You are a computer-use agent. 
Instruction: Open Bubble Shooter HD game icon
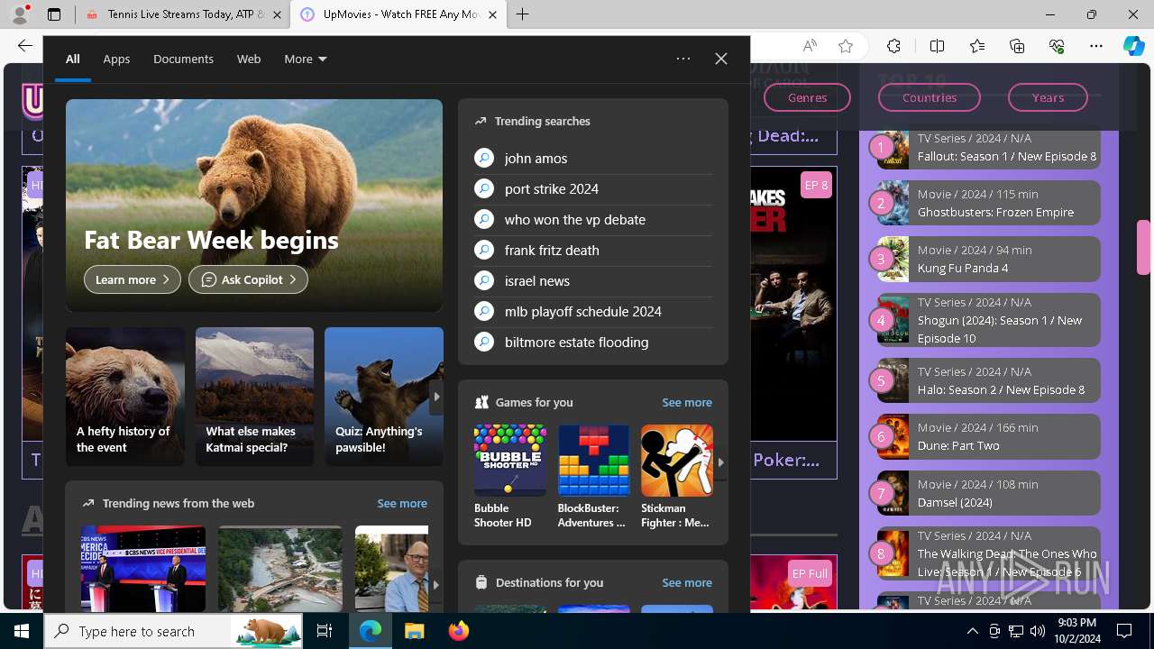pyautogui.click(x=510, y=461)
